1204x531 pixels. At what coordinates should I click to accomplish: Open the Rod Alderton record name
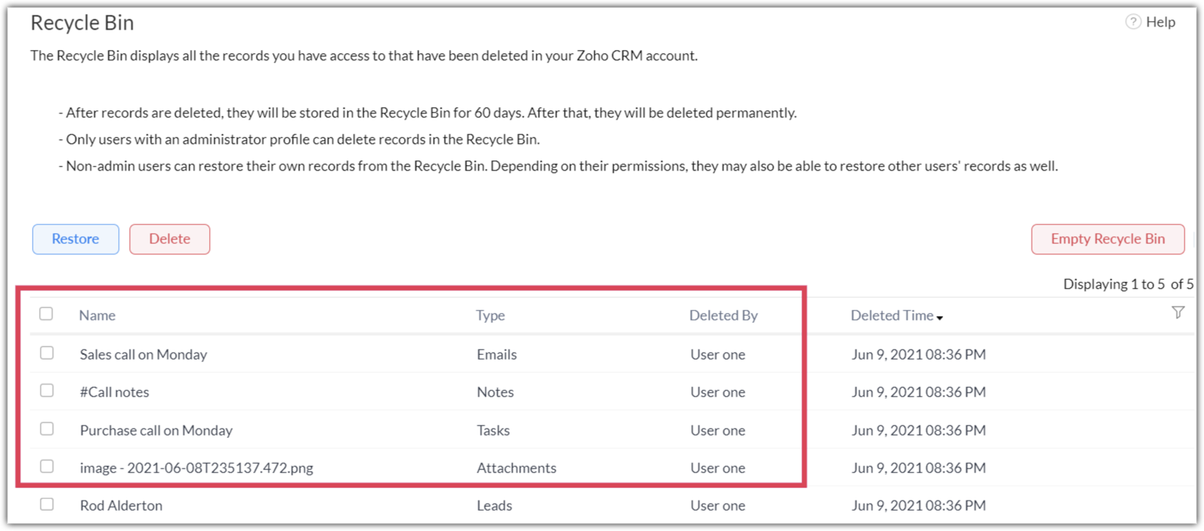pyautogui.click(x=121, y=505)
